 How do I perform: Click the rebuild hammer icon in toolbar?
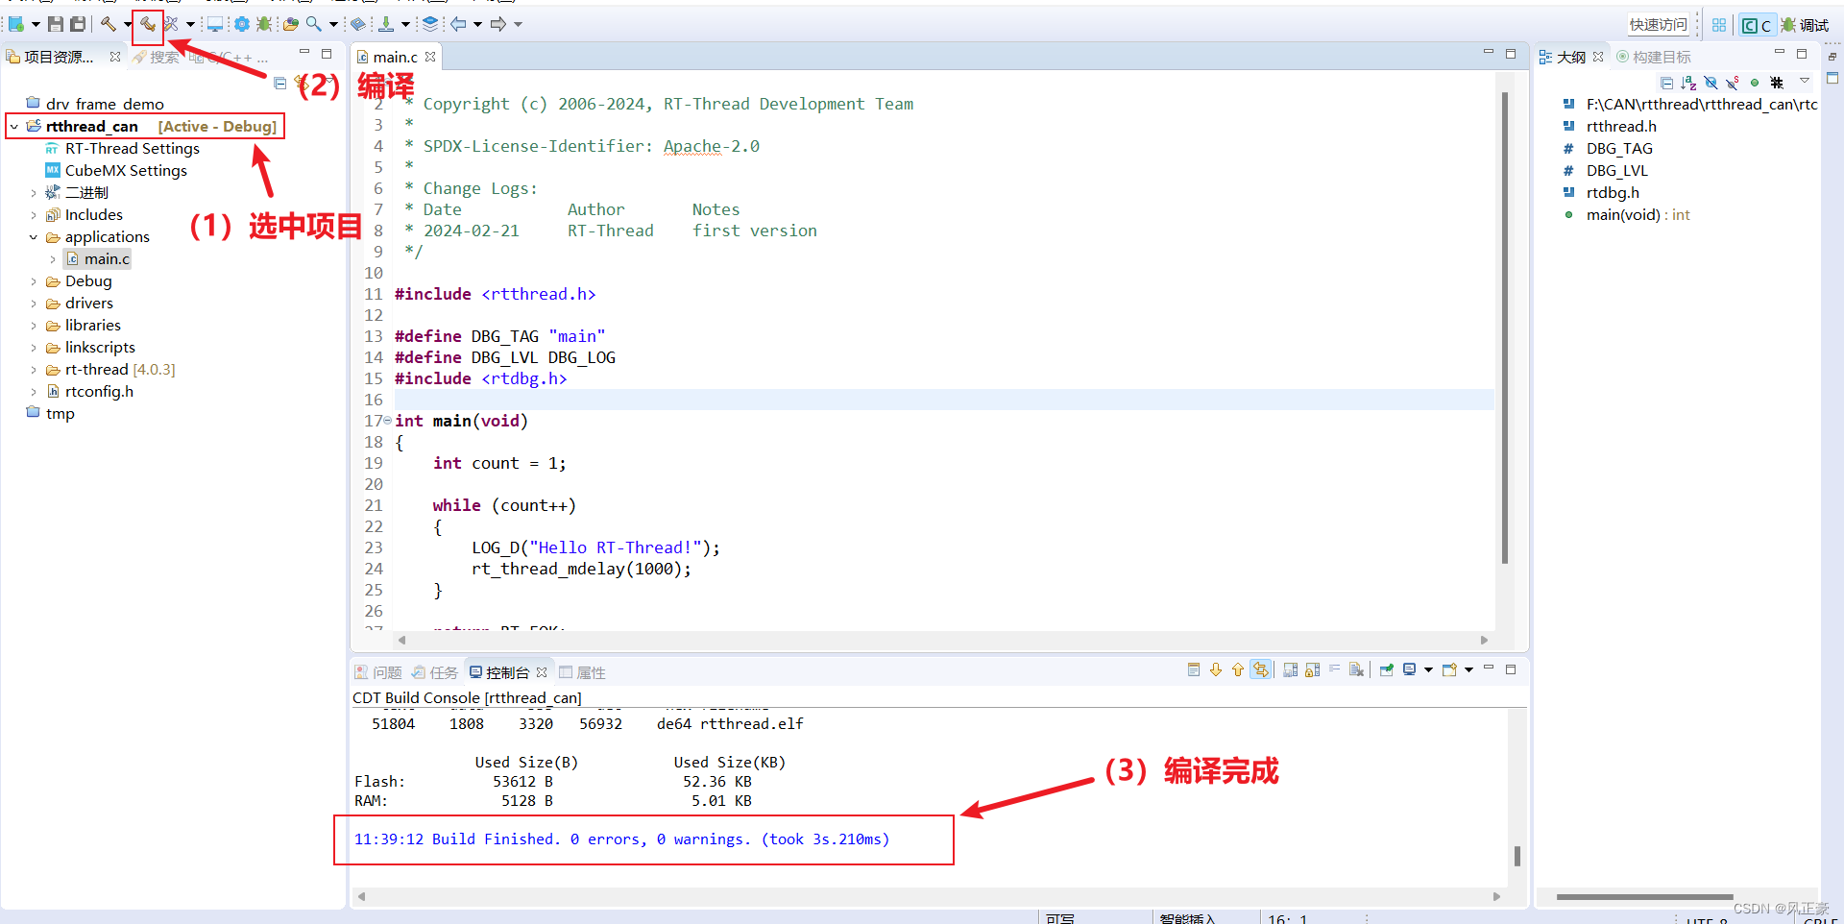(x=148, y=24)
